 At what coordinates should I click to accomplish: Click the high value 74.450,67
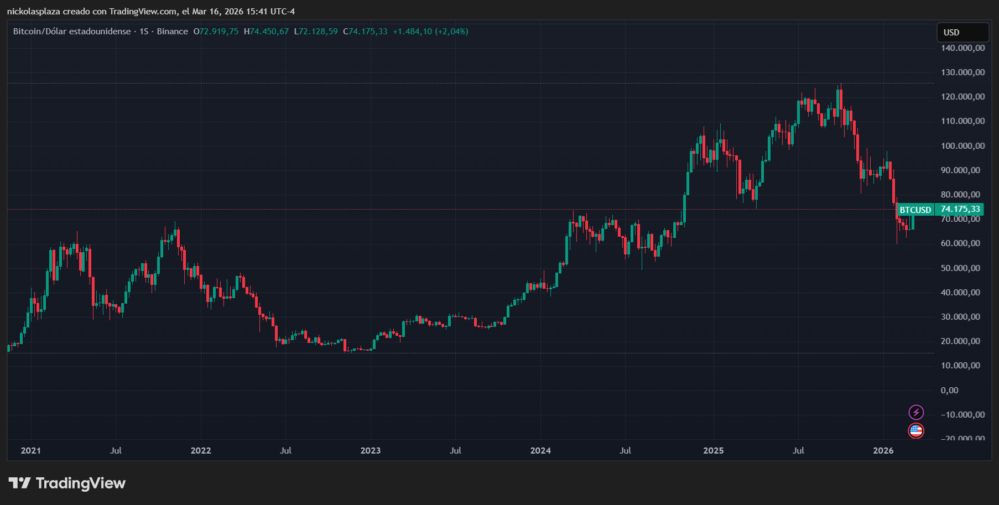tap(269, 32)
